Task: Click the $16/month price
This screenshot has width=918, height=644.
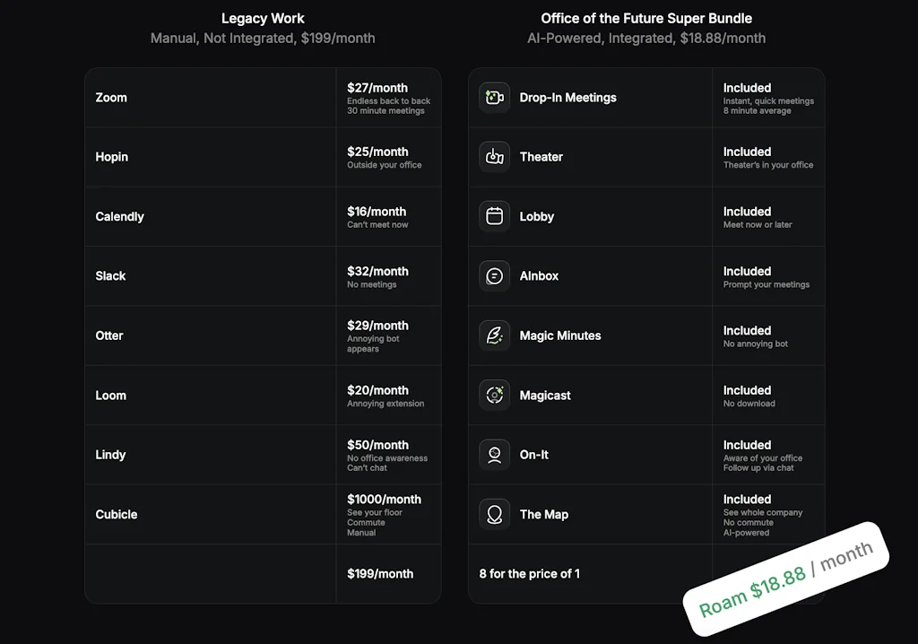Action: tap(377, 212)
